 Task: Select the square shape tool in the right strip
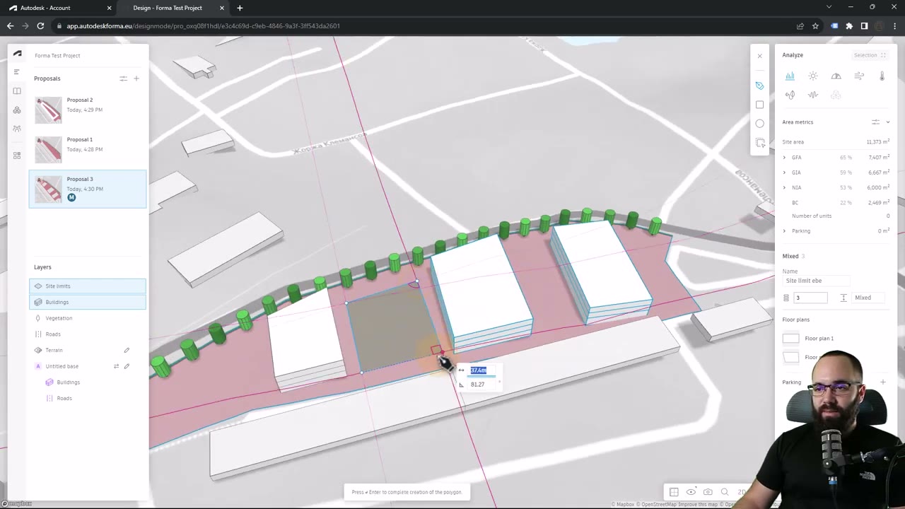pyautogui.click(x=759, y=105)
